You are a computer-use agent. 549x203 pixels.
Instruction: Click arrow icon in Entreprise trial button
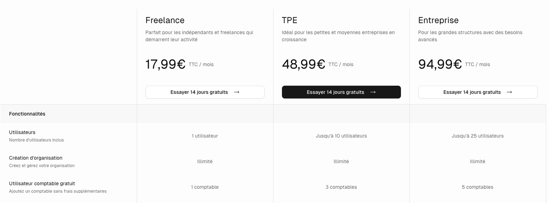pos(509,92)
